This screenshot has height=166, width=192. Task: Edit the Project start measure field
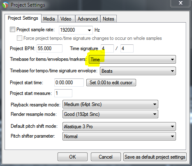(63, 93)
